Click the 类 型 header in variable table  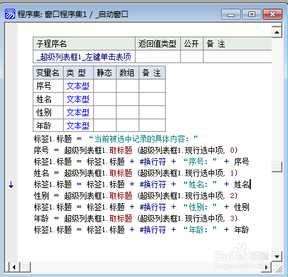tap(78, 73)
